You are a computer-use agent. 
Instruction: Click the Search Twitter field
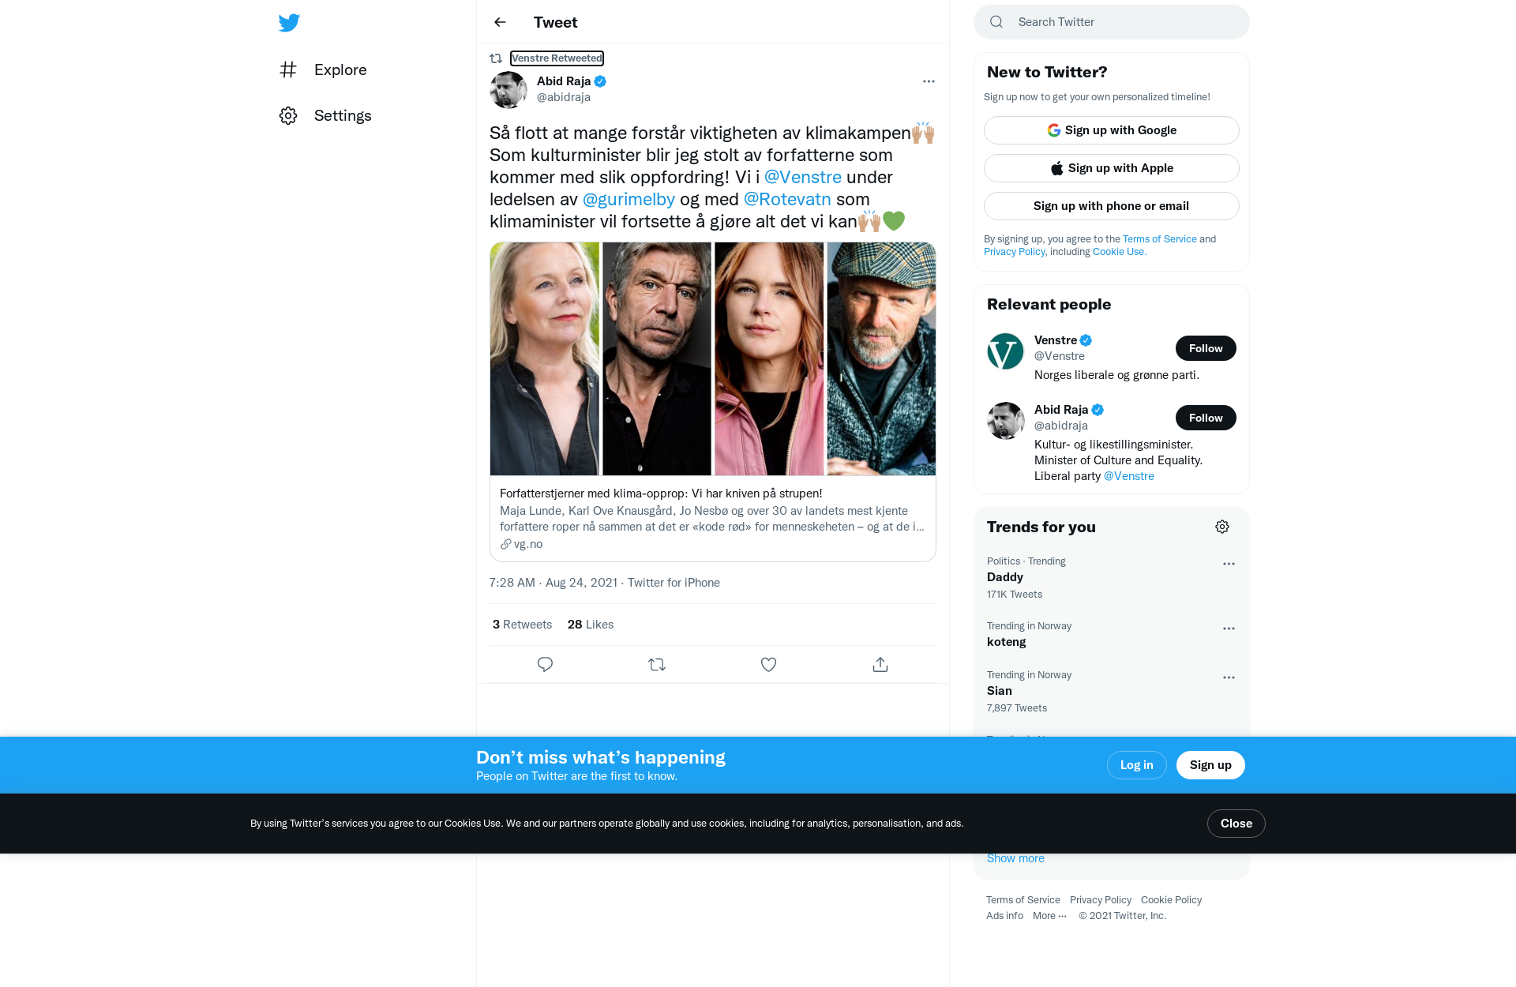pos(1112,22)
